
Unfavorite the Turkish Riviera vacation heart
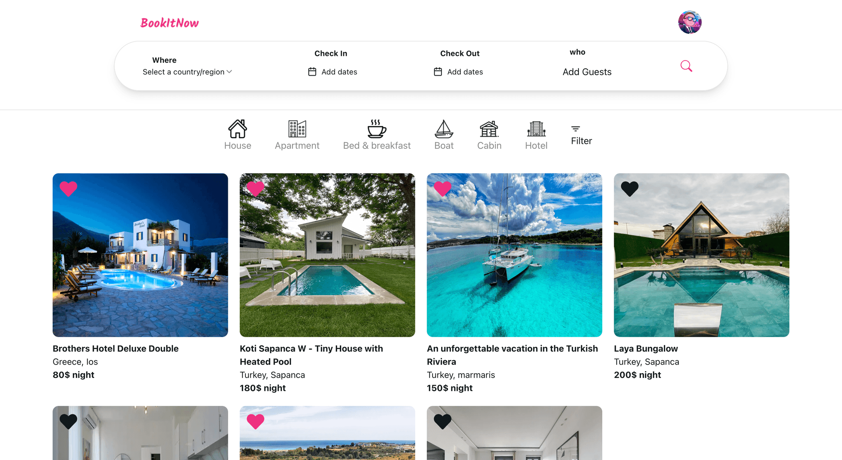(x=442, y=189)
